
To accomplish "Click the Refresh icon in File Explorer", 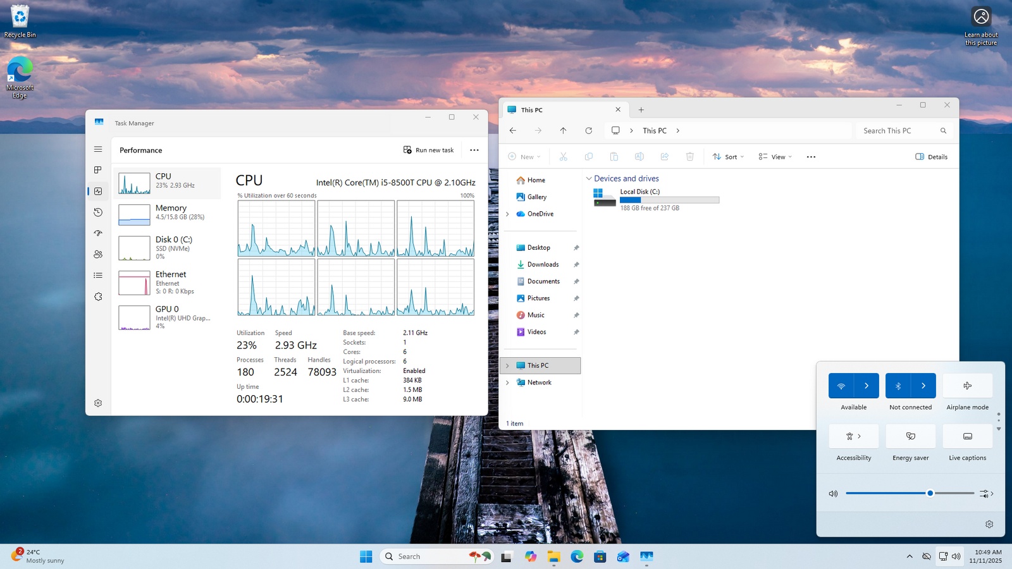I will pos(588,131).
